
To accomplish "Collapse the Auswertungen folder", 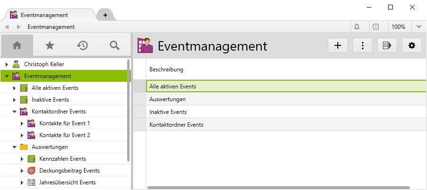I will click(14, 147).
